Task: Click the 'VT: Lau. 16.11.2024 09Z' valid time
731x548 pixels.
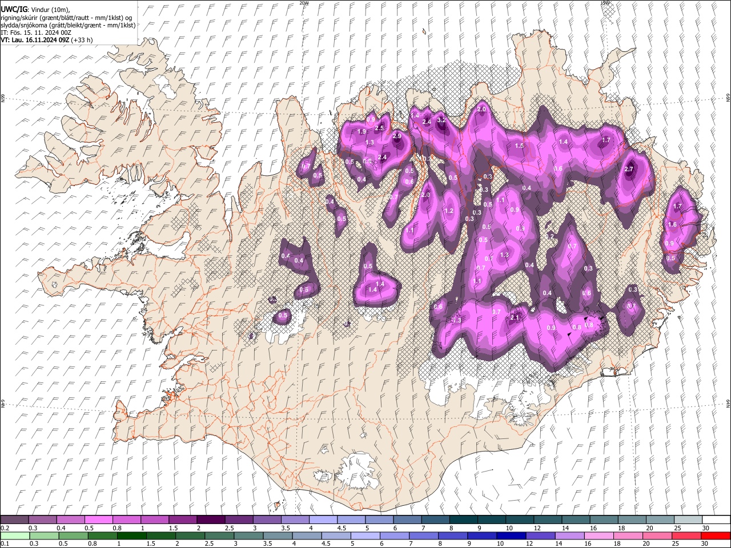Action: tap(35, 40)
